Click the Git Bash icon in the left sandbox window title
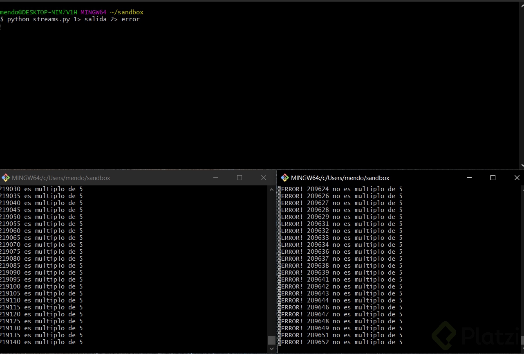The width and height of the screenshot is (524, 354). coord(6,178)
